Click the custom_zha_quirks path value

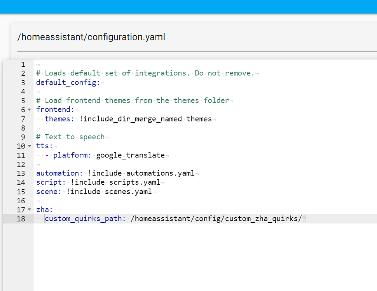tap(216, 219)
